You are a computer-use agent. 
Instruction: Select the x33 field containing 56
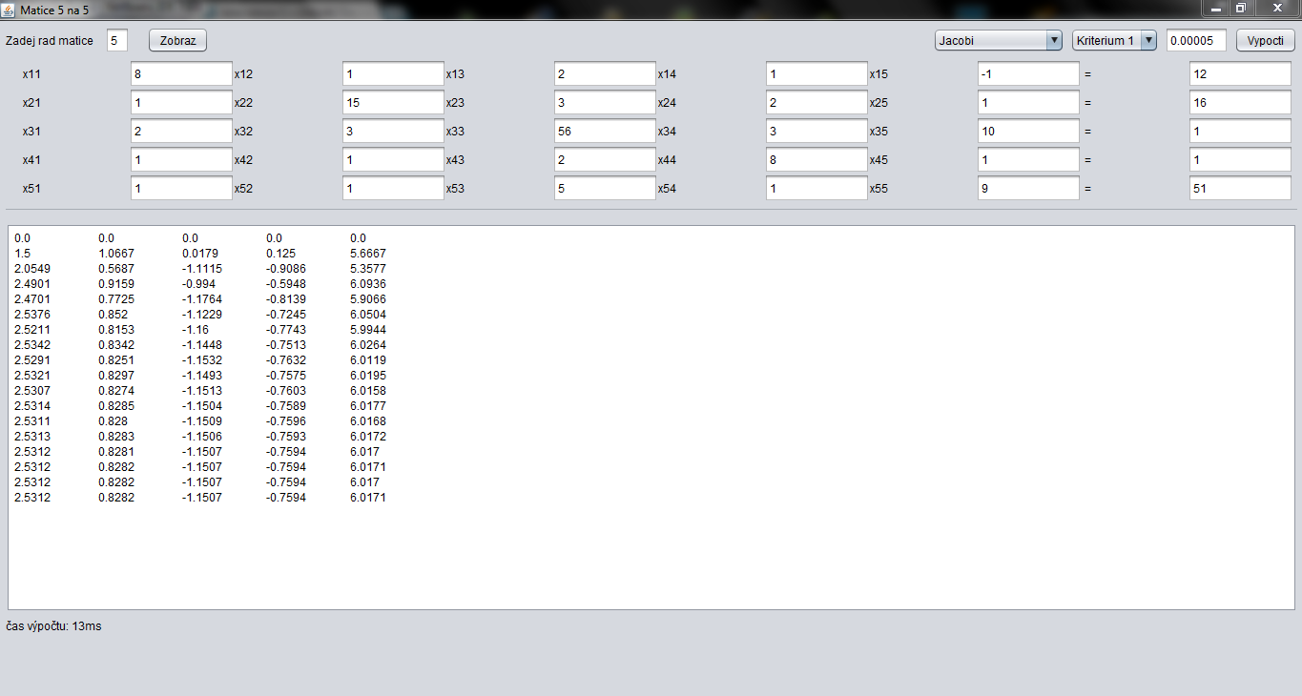coord(605,132)
